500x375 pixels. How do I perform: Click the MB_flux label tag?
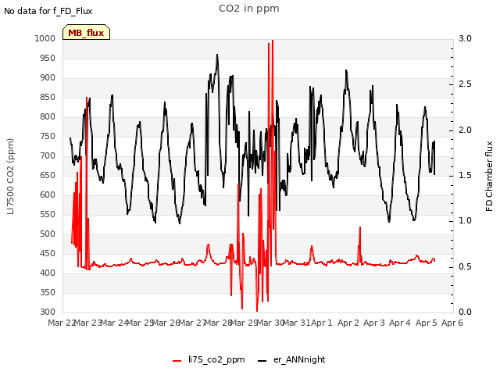[86, 32]
